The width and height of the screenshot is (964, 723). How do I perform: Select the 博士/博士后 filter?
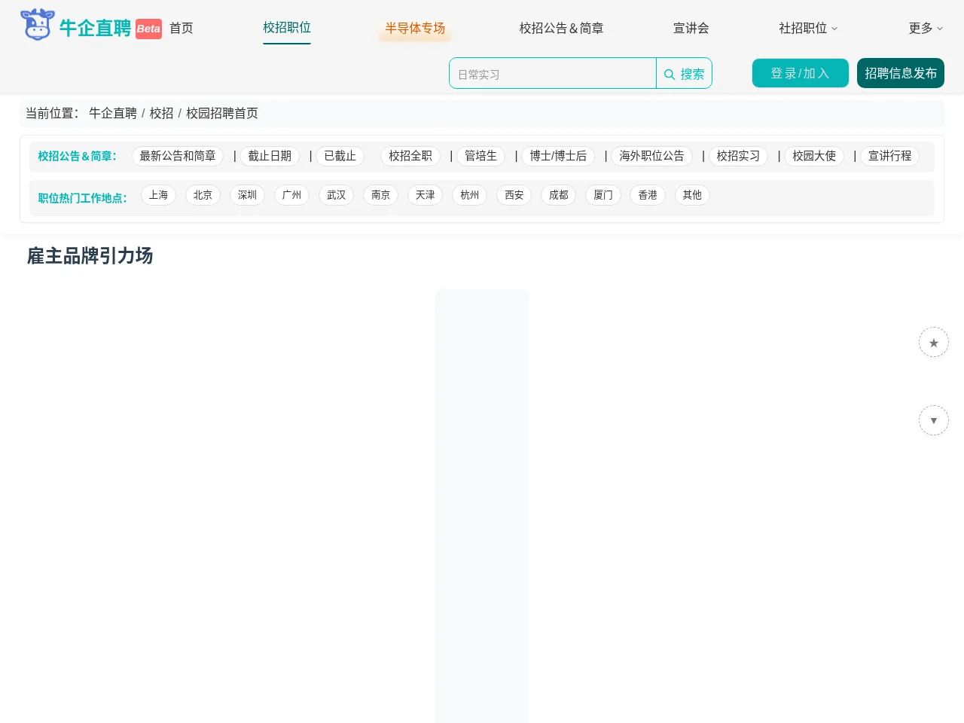point(558,156)
